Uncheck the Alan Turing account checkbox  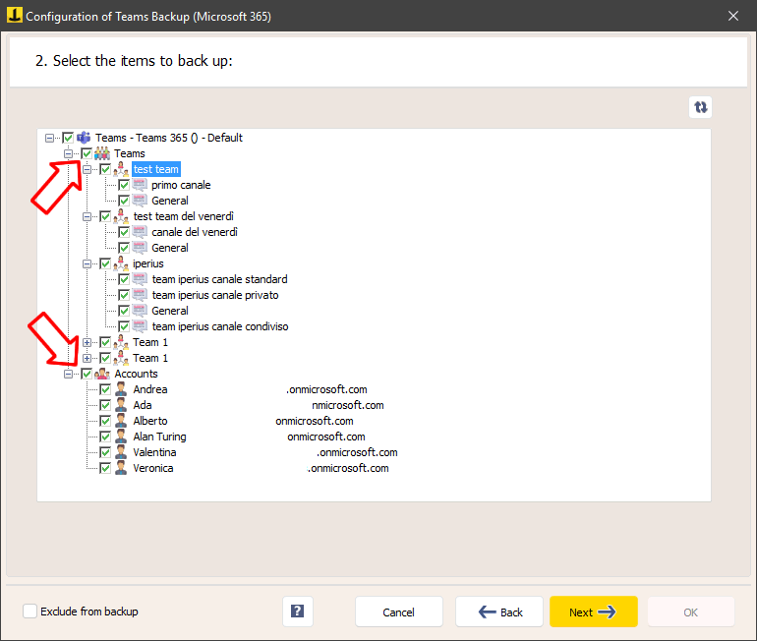point(105,437)
